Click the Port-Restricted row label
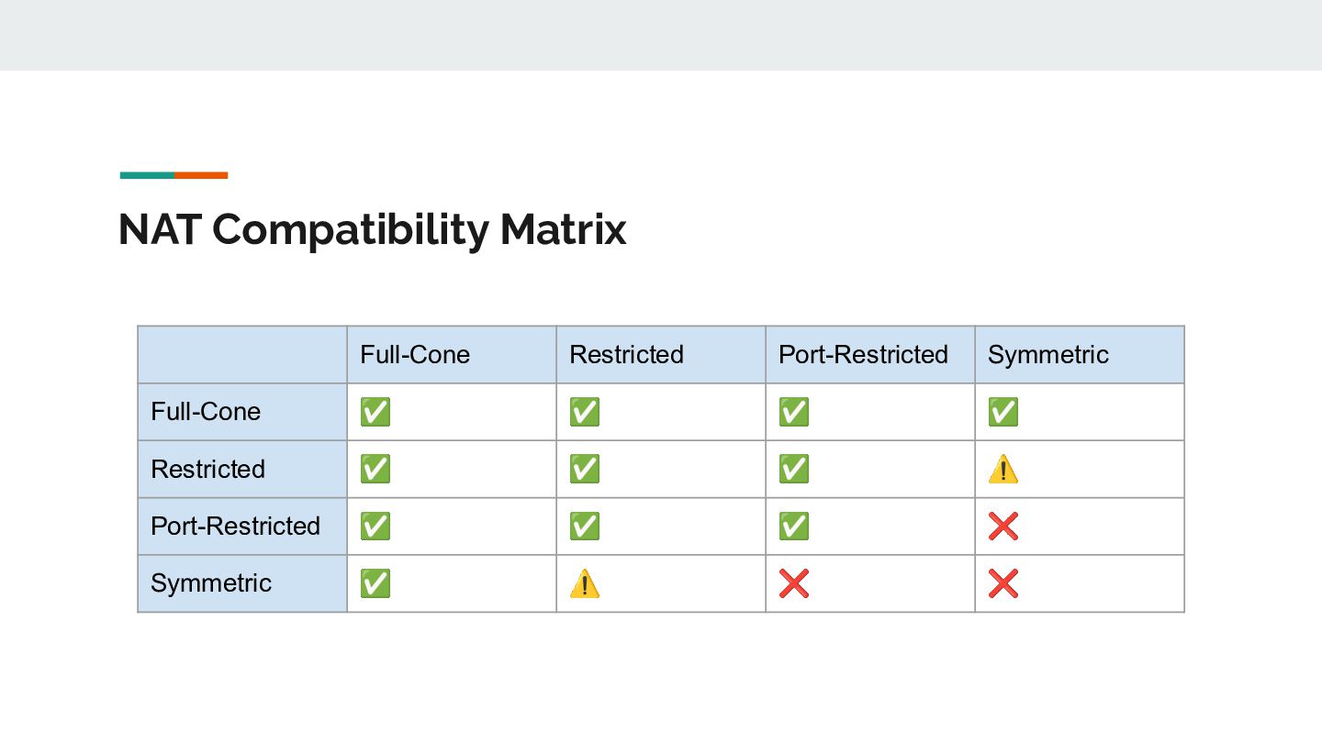1322x743 pixels. (x=235, y=527)
